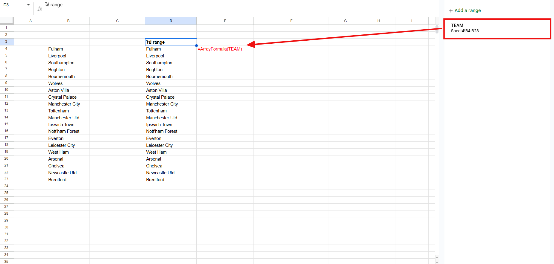Click Newcastle Utd in column D
554x264 pixels.
point(171,173)
